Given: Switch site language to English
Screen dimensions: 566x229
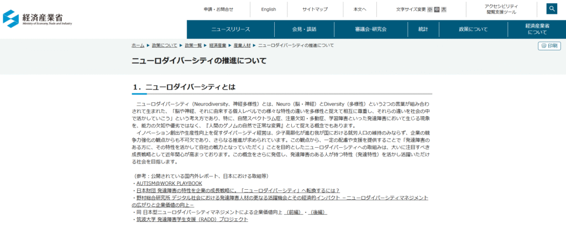Looking at the screenshot, I should tap(269, 9).
